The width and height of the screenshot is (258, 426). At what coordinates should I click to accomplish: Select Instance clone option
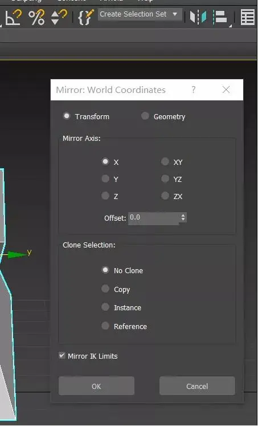click(x=105, y=307)
